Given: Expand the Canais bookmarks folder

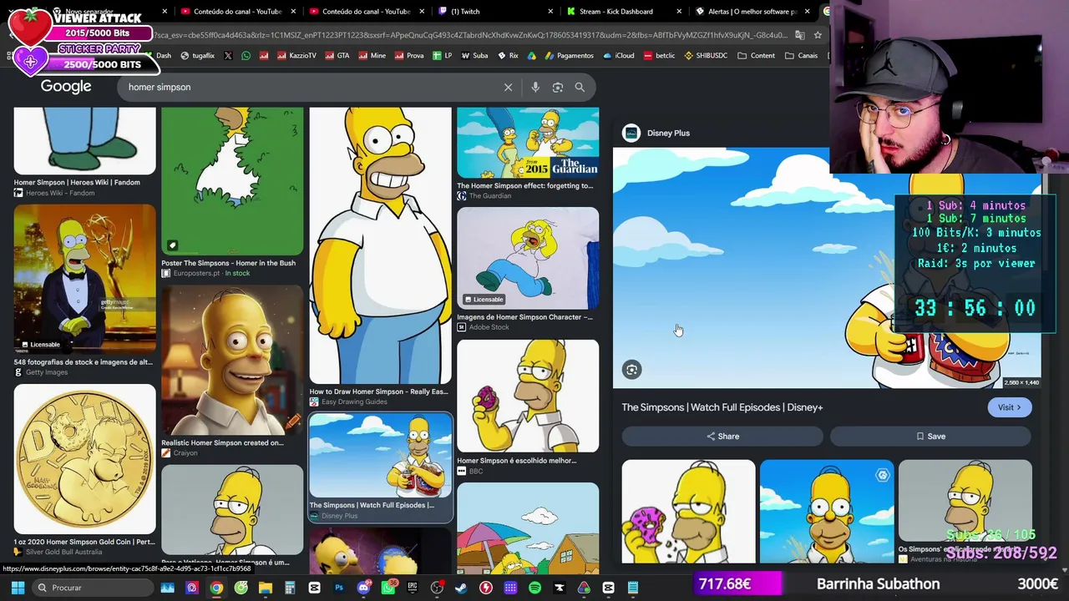Looking at the screenshot, I should [x=802, y=56].
